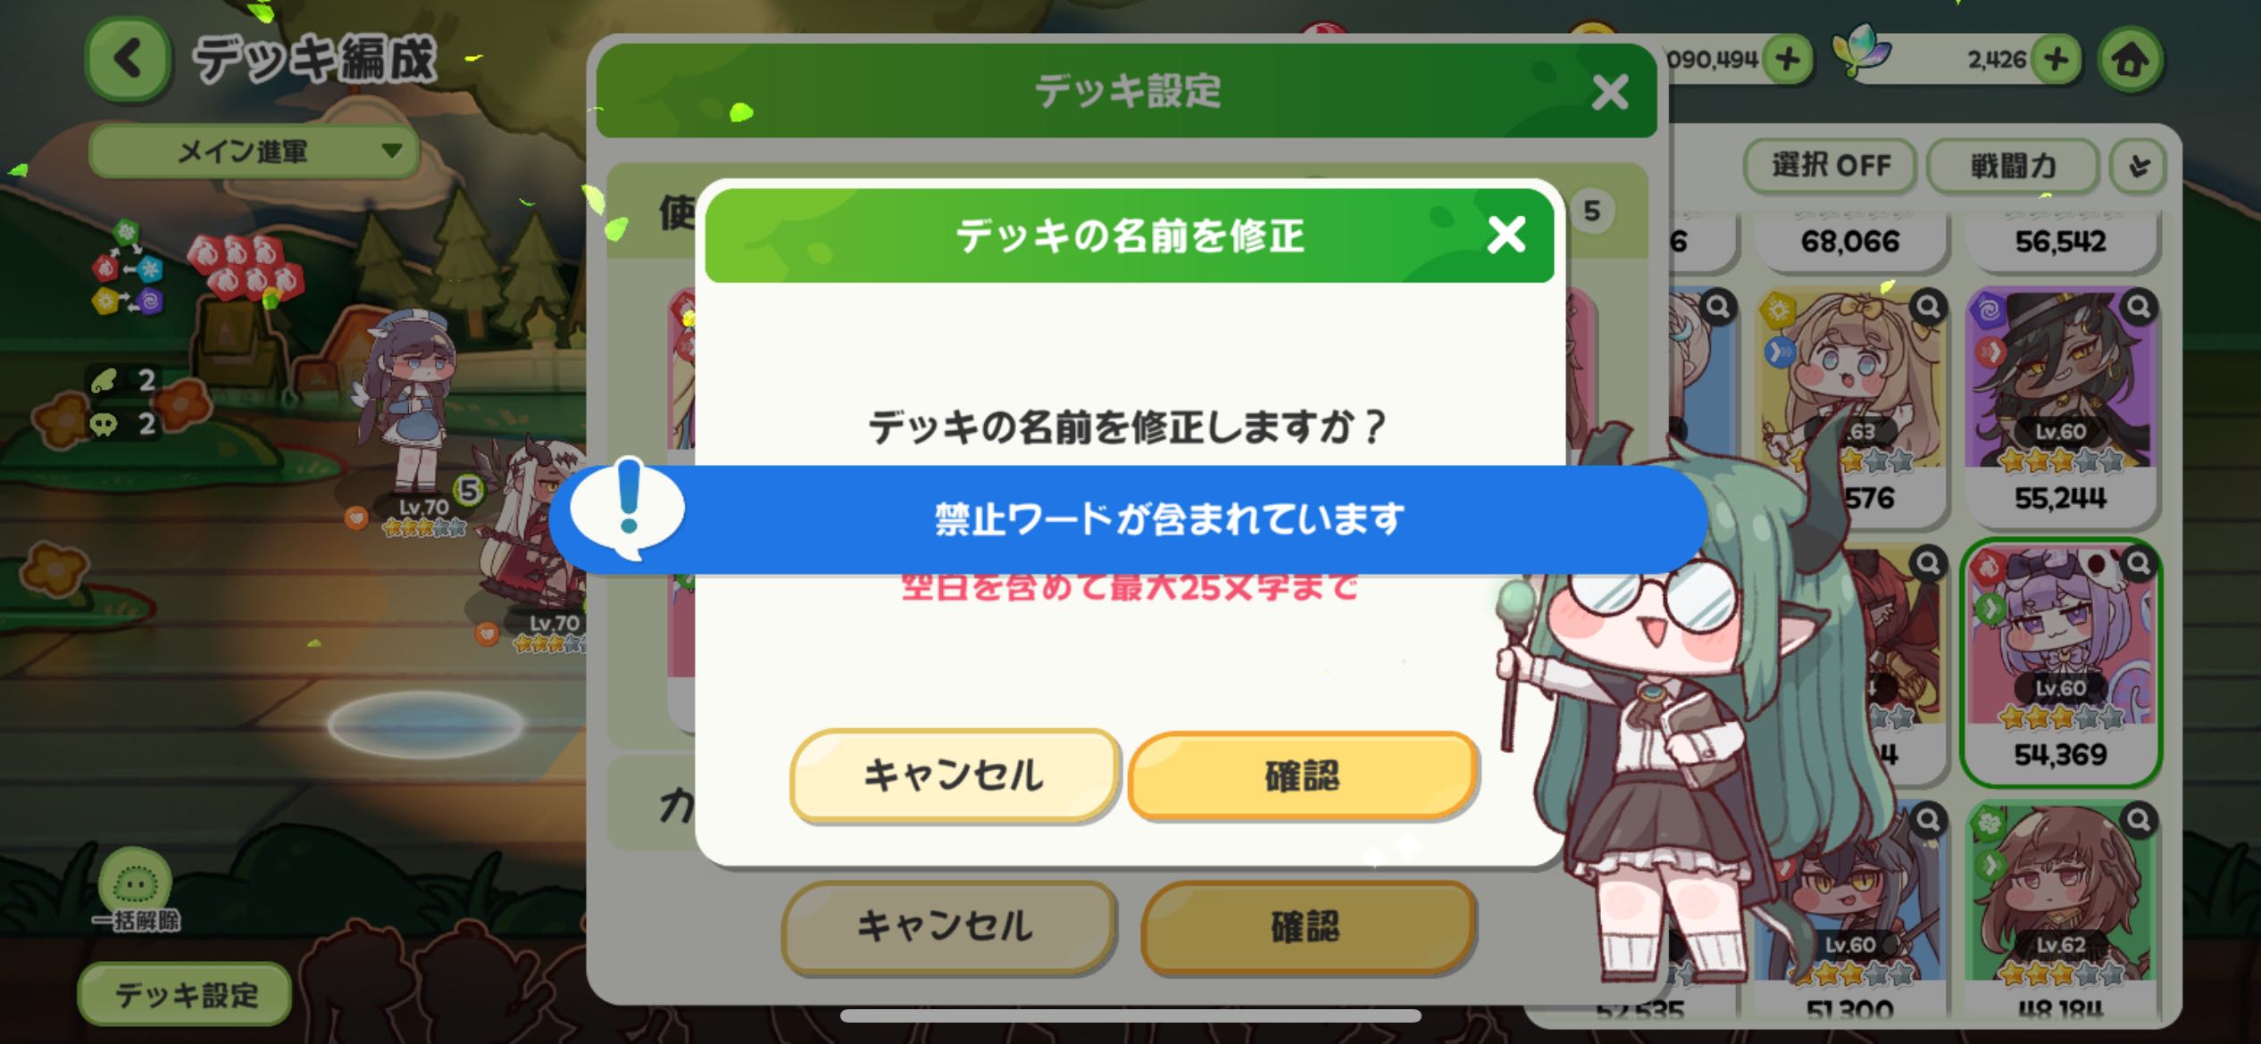Viewport: 2261px width, 1044px height.
Task: Toggle the 選択 OFF switch
Action: 1831,165
